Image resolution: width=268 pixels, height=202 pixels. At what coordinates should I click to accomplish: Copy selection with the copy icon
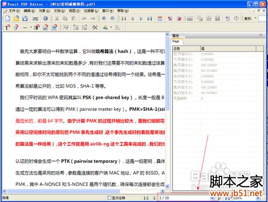click(x=65, y=18)
